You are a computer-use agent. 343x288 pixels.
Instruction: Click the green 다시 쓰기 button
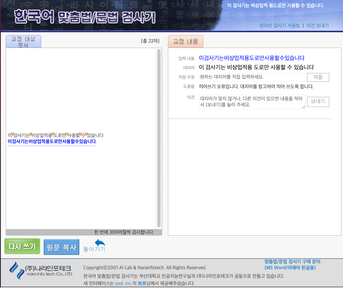click(22, 246)
